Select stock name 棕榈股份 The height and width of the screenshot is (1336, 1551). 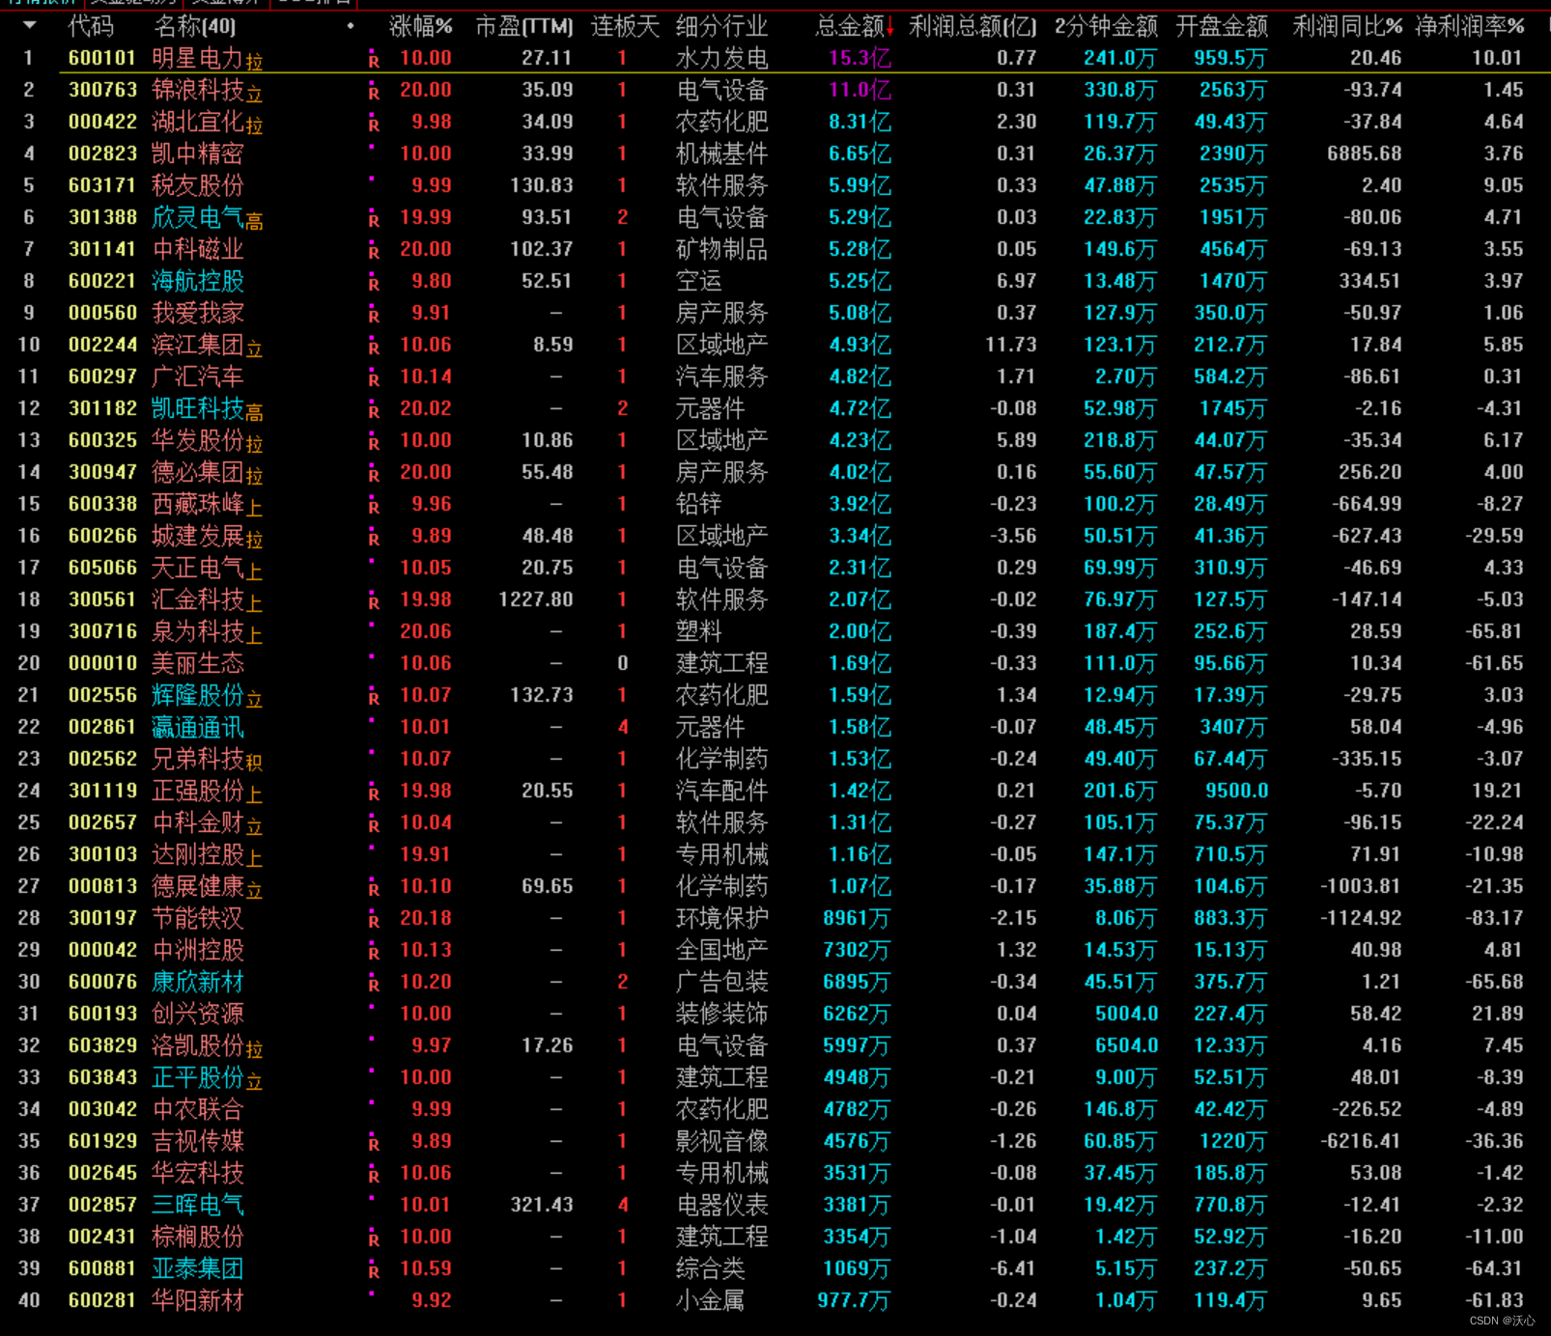click(x=198, y=1237)
